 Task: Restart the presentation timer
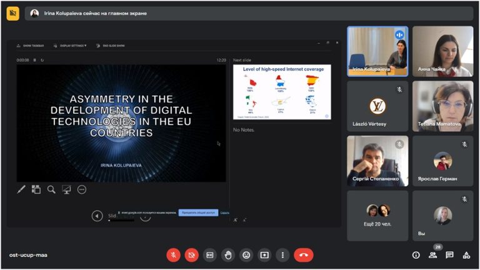[42, 60]
